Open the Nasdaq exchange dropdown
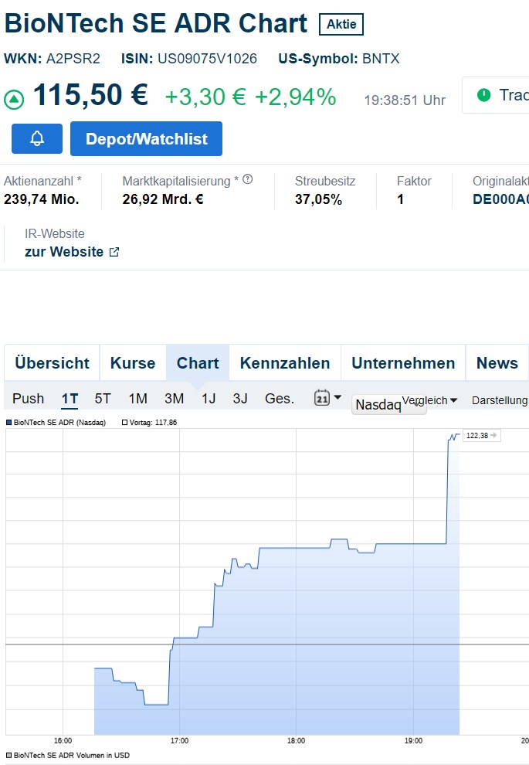 (388, 404)
